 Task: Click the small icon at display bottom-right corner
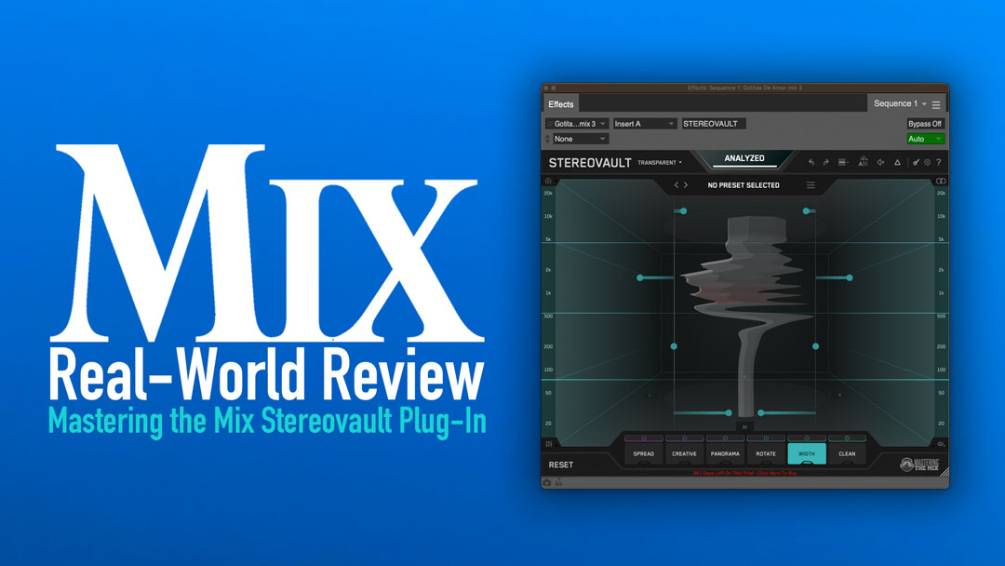[x=940, y=443]
